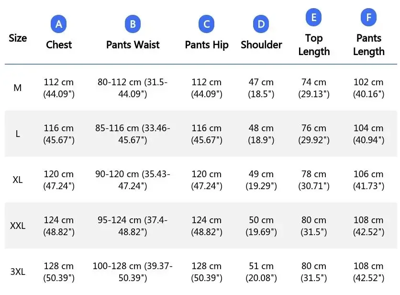The image size is (400, 295).
Task: Click the blue E badge above Top Length
Action: (x=314, y=18)
